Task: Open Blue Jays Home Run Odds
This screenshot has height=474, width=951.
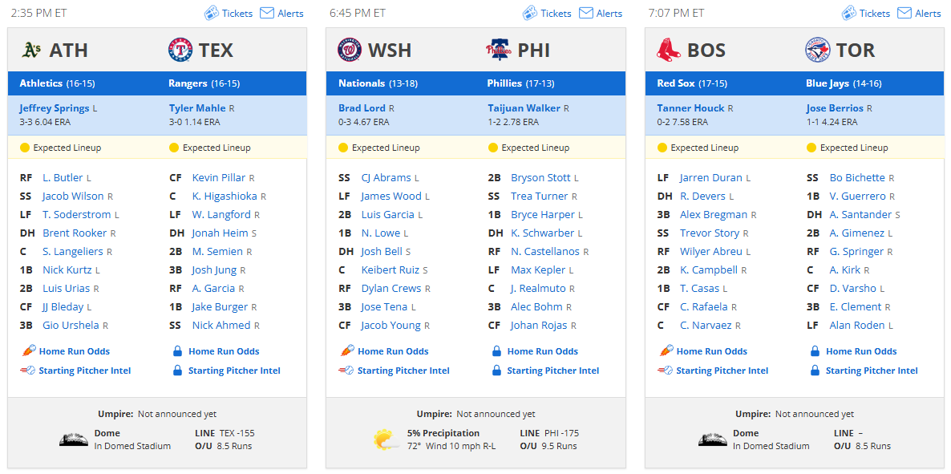Action: 861,350
